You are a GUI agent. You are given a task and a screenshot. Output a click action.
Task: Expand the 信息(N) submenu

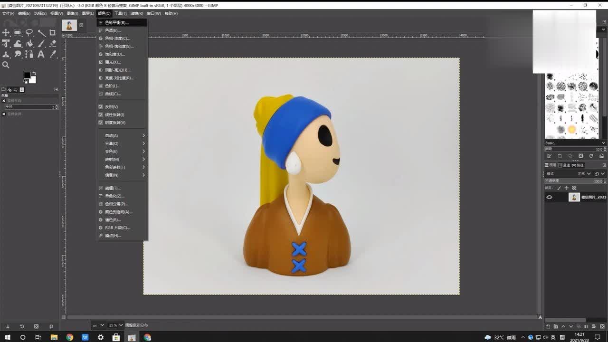122,175
